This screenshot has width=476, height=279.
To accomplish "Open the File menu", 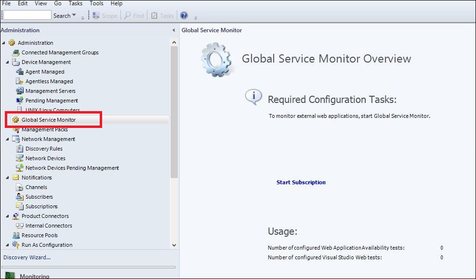I will pyautogui.click(x=6, y=3).
